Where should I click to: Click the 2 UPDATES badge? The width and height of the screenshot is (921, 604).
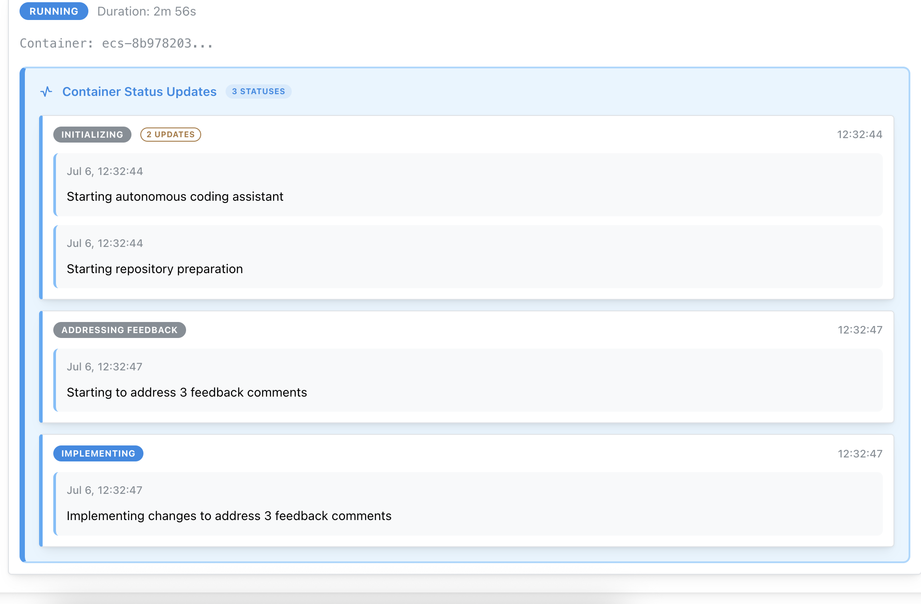(171, 135)
